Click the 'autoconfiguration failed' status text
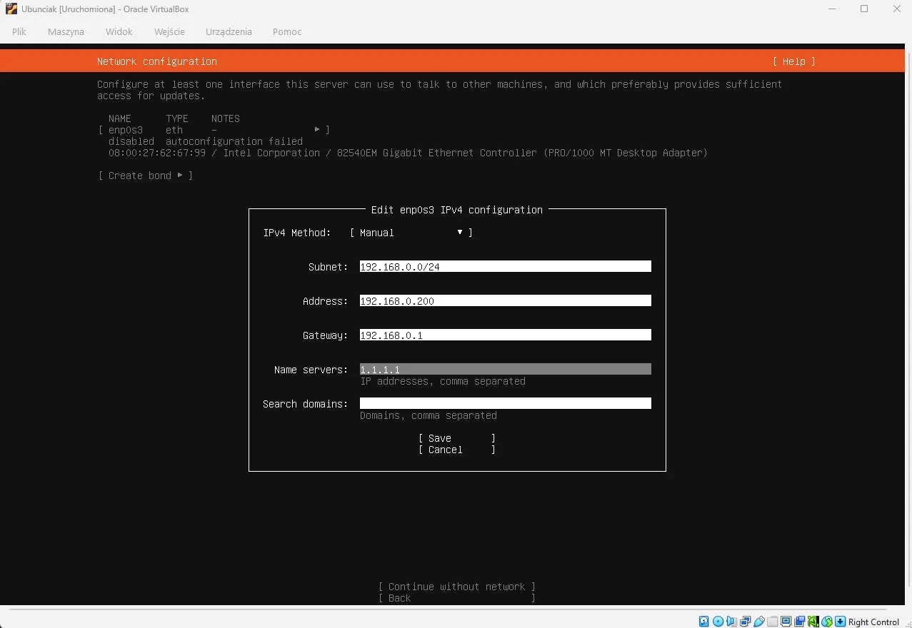This screenshot has height=628, width=912. (x=234, y=141)
